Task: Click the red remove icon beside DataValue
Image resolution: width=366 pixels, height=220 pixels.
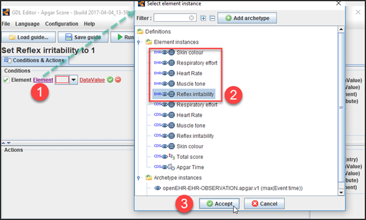Action: pyautogui.click(x=118, y=80)
